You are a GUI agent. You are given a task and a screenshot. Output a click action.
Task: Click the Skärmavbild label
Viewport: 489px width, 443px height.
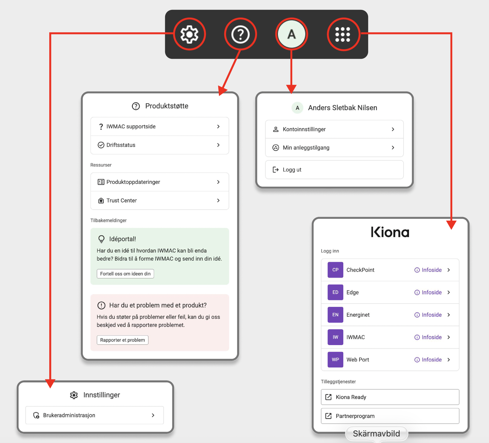(376, 433)
